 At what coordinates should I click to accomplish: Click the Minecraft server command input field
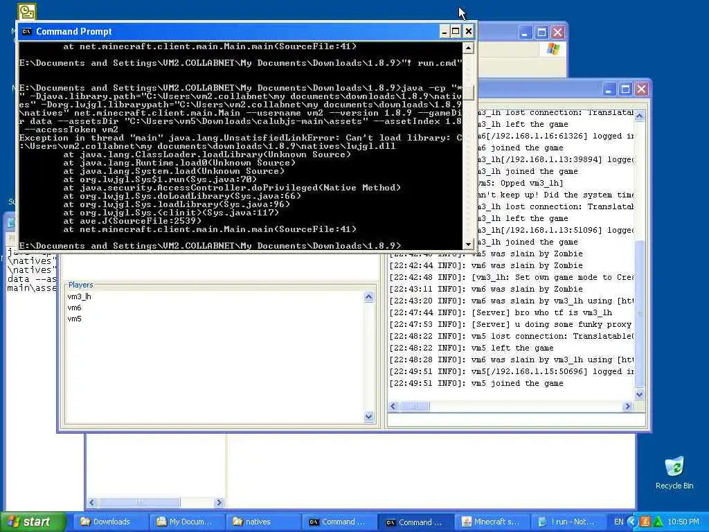pyautogui.click(x=516, y=420)
